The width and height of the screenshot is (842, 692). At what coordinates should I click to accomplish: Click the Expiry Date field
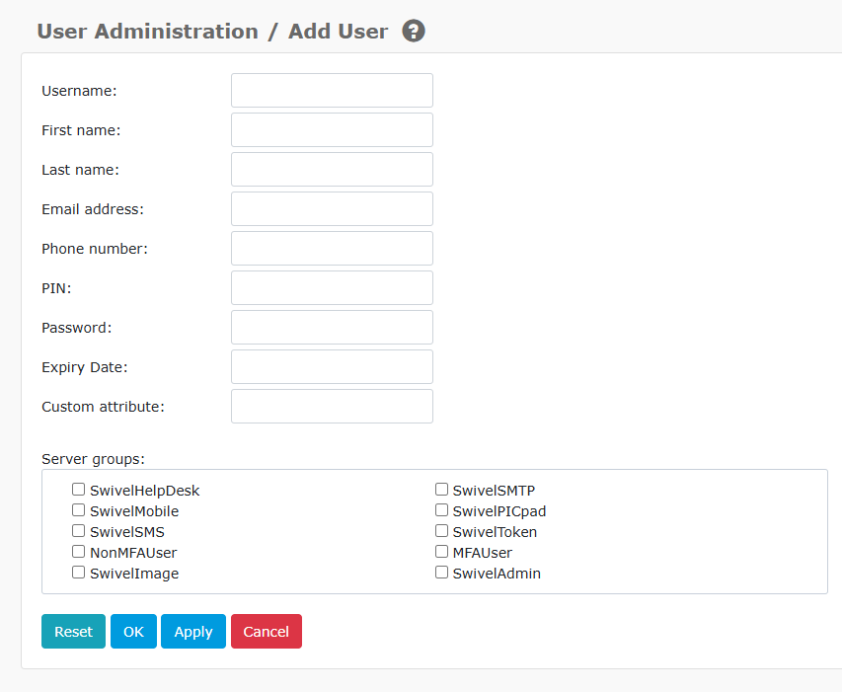[x=331, y=366]
